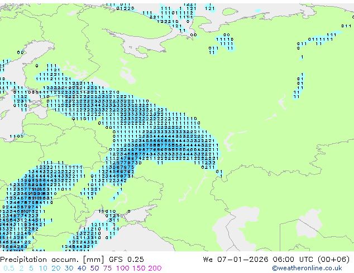Viewport: 354px width, 273px height.
Task: Click the date 'We 07-01-2026'
Action: [236, 260]
